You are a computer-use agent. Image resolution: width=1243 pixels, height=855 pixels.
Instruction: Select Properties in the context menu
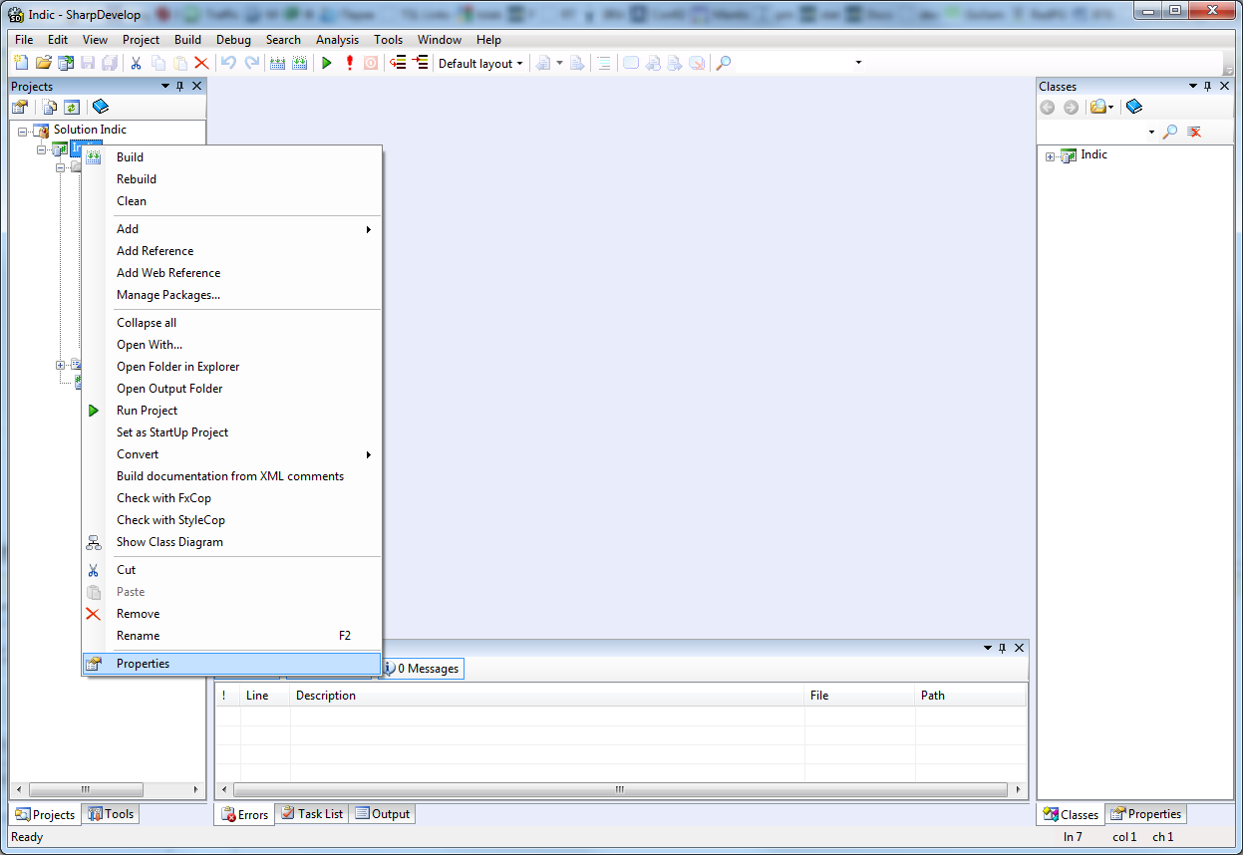143,664
